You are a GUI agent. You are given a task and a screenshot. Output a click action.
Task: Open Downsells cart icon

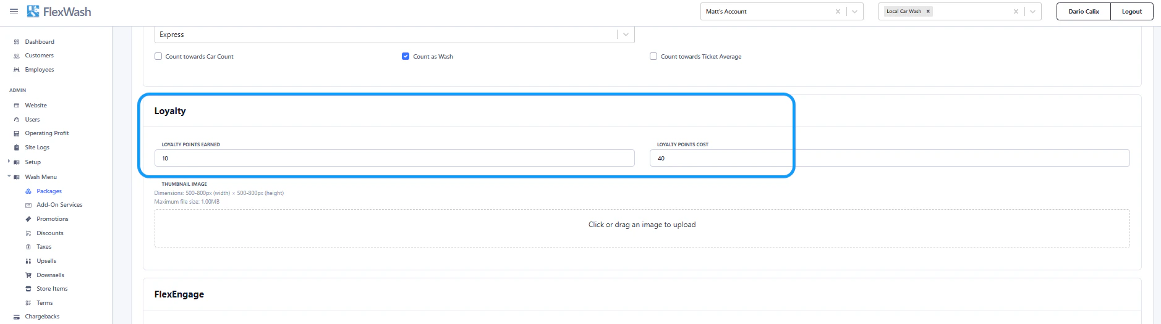pos(28,275)
